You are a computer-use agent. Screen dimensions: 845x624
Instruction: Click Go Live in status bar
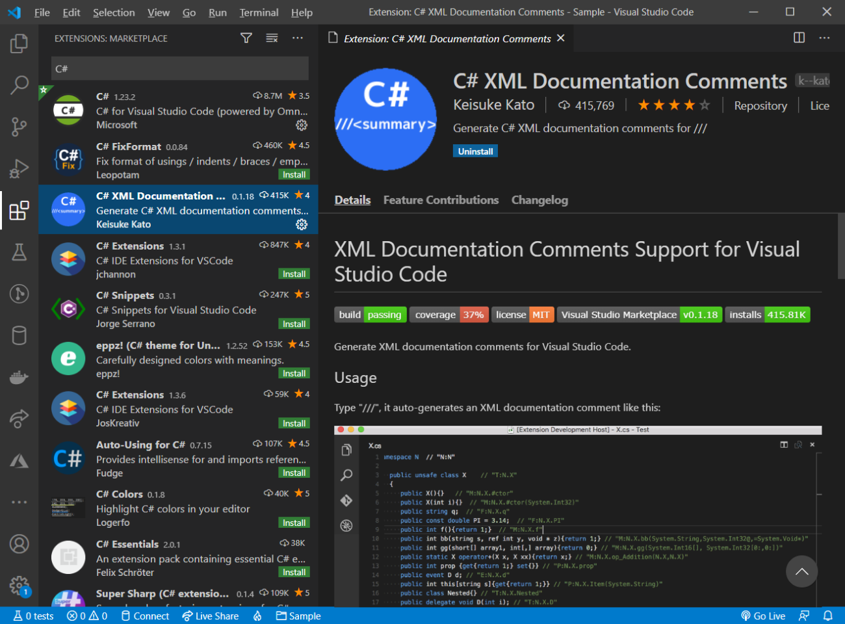(x=763, y=616)
